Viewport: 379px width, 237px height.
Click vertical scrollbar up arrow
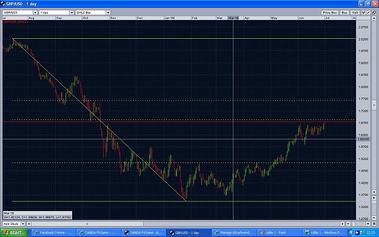pos(374,18)
